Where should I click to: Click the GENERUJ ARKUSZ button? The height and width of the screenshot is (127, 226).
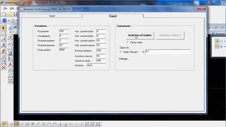pos(170,35)
